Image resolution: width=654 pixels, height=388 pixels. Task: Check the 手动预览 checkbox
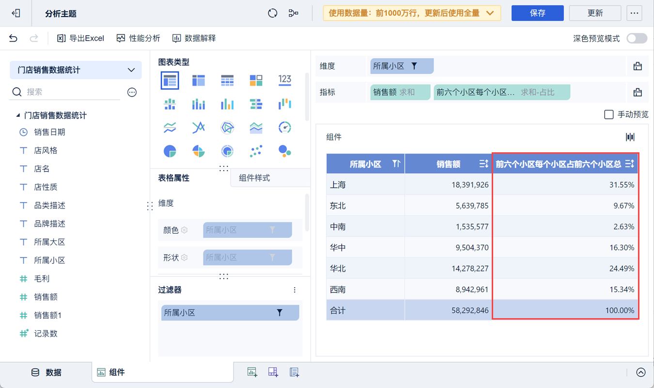(x=609, y=114)
